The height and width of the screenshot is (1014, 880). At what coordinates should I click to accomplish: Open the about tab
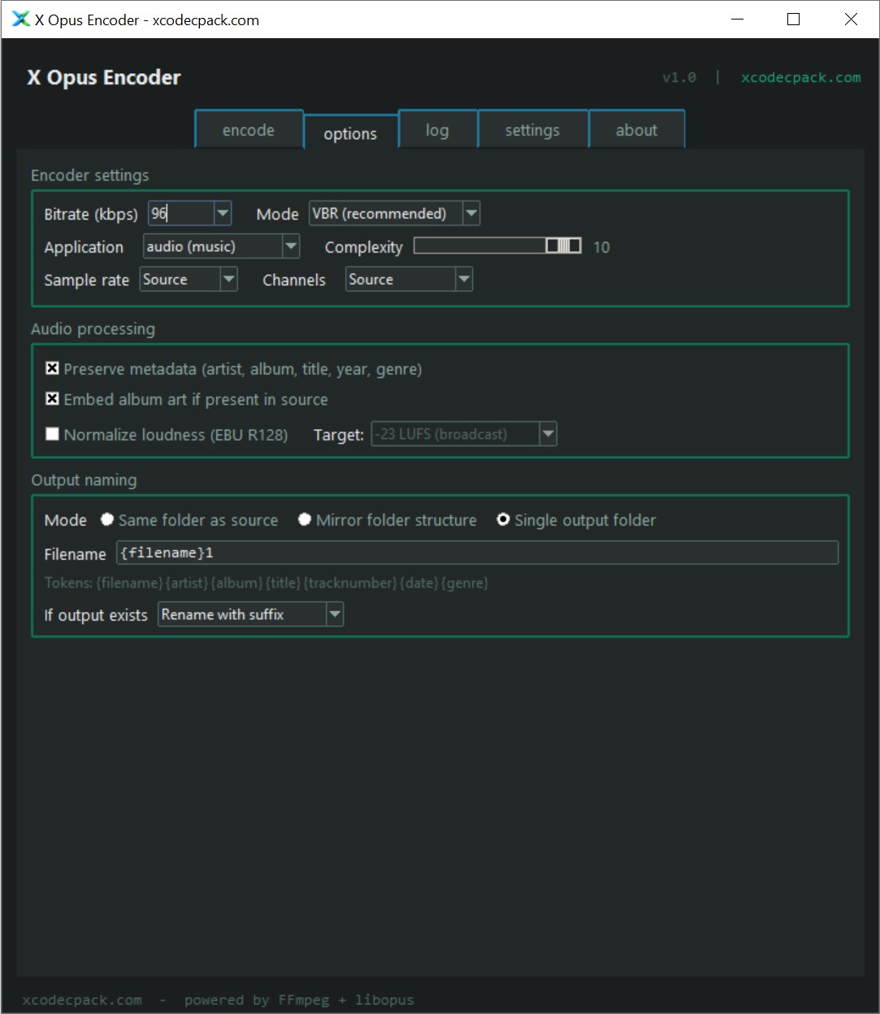636,130
